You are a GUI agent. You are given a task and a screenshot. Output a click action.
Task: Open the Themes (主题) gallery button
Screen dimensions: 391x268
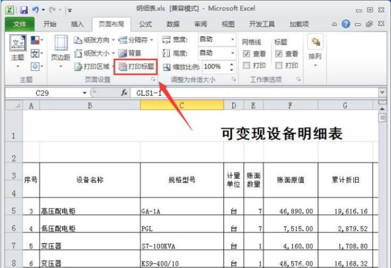[x=18, y=52]
